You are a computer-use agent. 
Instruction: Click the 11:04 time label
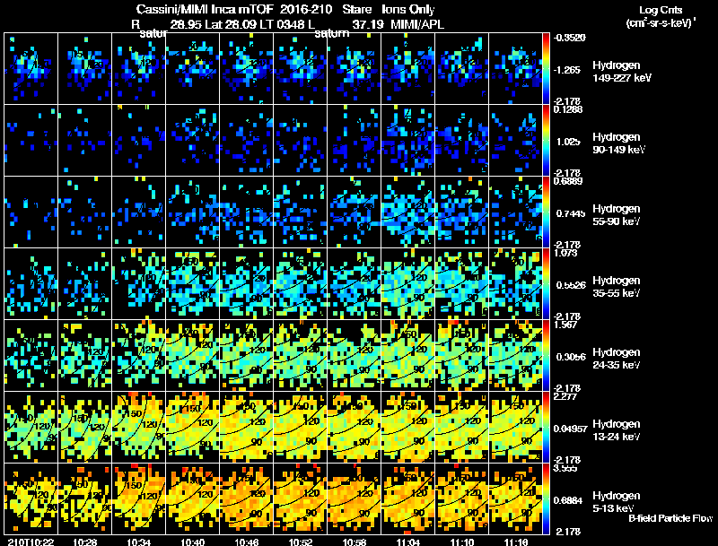tap(408, 542)
